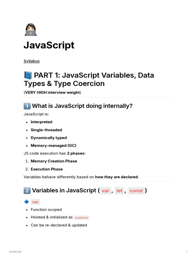Click the Function scoped bullet item
196x262 pixels.
[46, 210]
